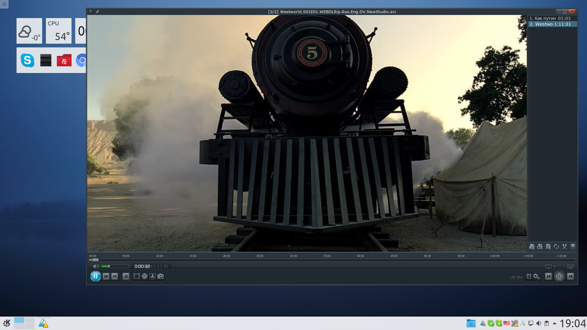Expand the hidden system tray icons
The height and width of the screenshot is (330, 587).
click(555, 323)
